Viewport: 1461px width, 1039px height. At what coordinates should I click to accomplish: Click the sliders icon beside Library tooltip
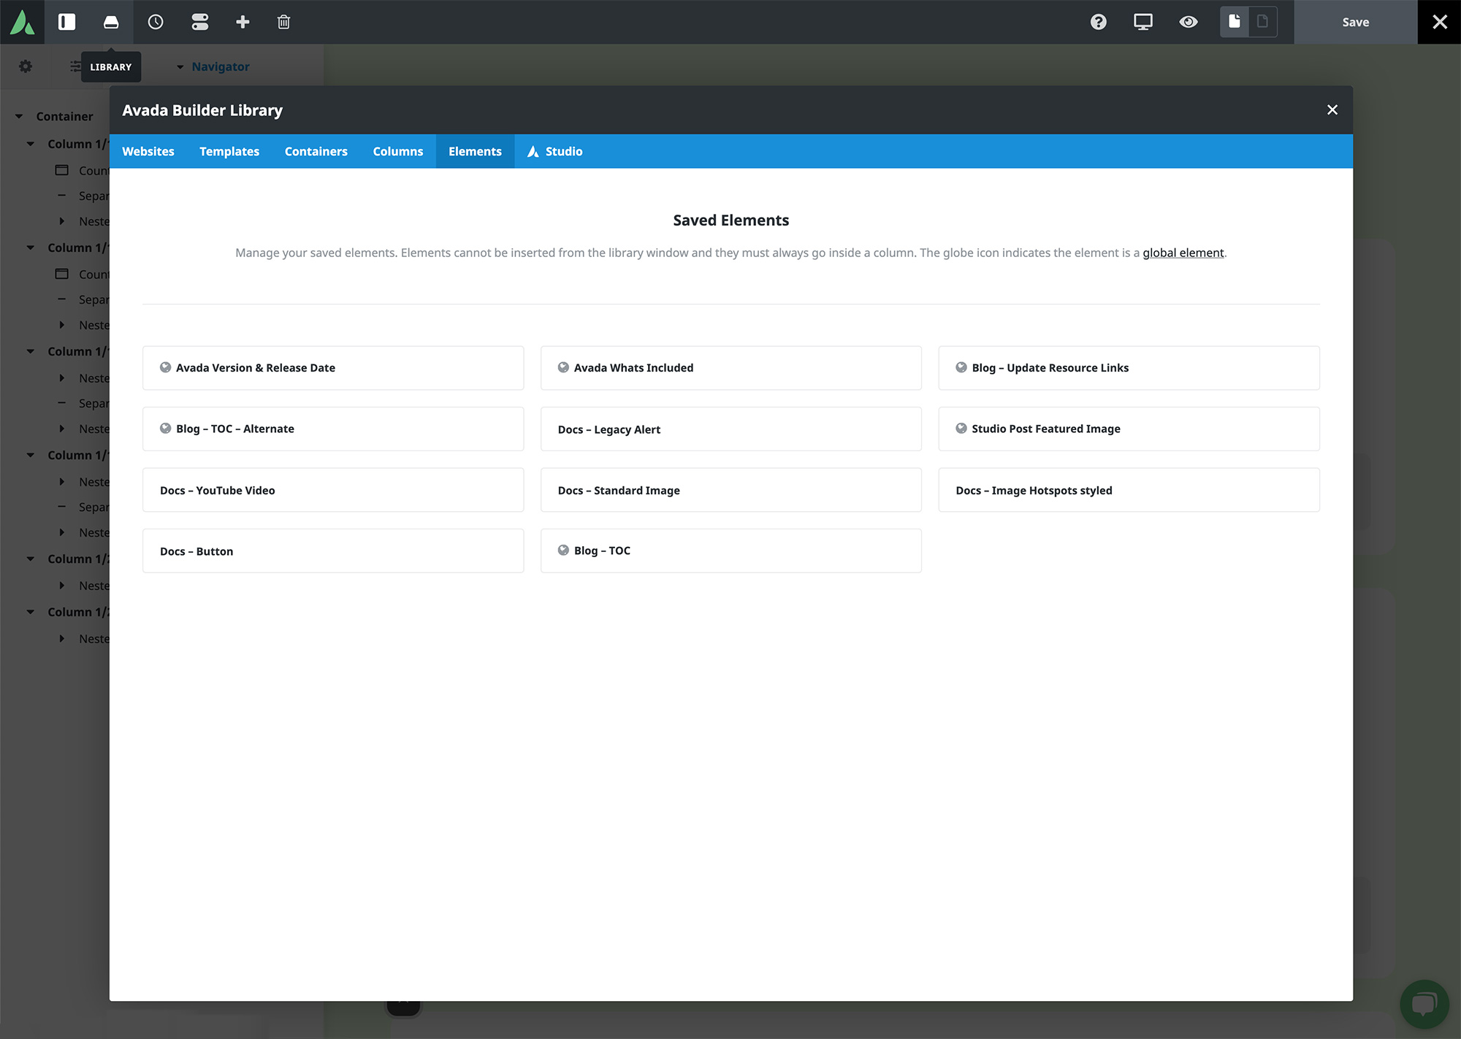click(x=75, y=66)
